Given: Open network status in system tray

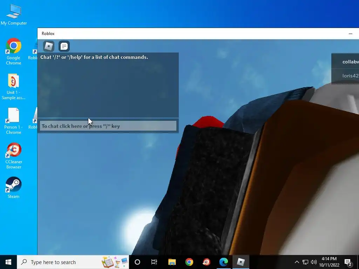Looking at the screenshot, I should coord(305,262).
